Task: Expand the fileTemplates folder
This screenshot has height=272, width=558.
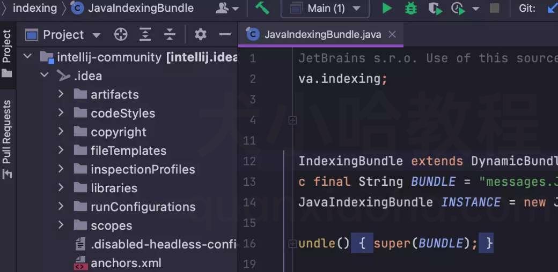Action: [x=61, y=150]
